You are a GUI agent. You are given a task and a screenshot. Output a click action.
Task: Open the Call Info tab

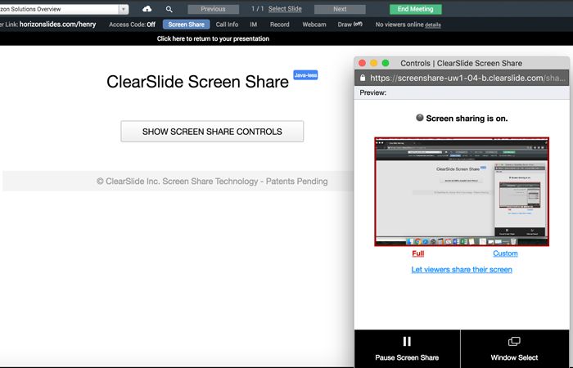pyautogui.click(x=227, y=25)
